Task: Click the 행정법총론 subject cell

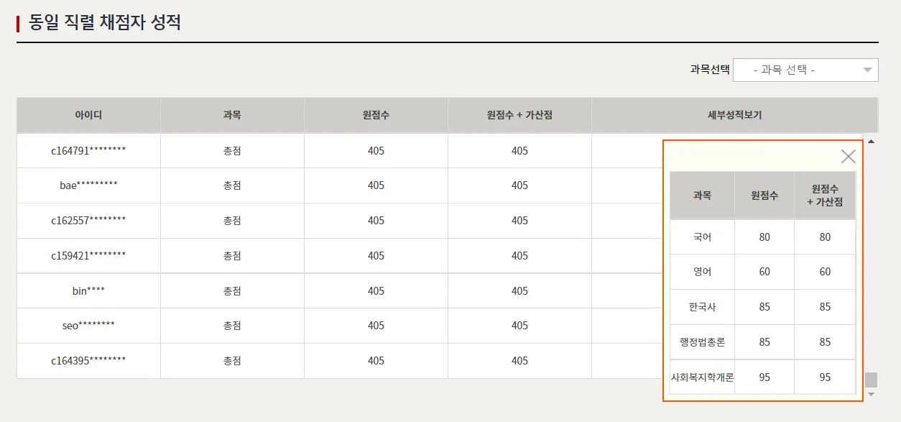Action: tap(702, 342)
